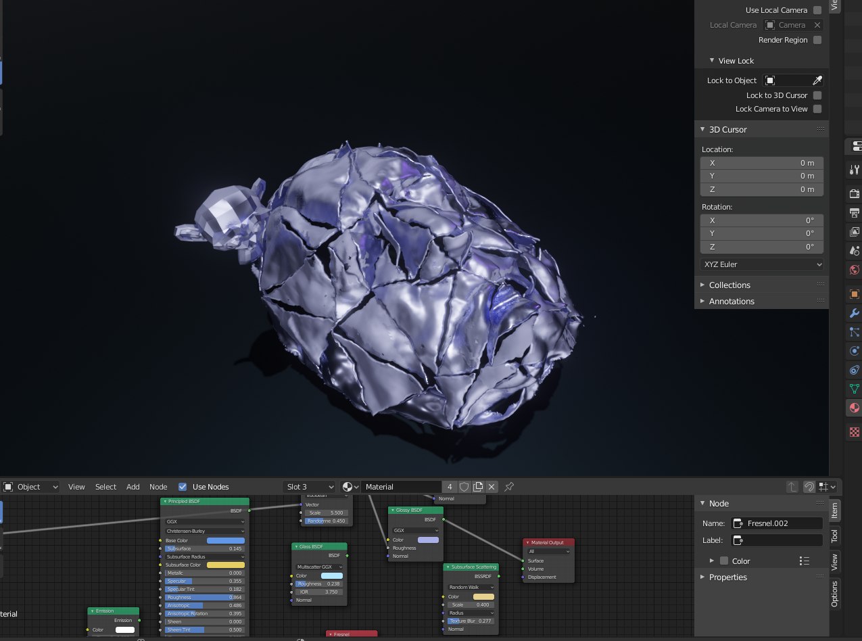The height and width of the screenshot is (641, 862).
Task: Open the Texture properties checkerboard icon
Action: tap(854, 431)
